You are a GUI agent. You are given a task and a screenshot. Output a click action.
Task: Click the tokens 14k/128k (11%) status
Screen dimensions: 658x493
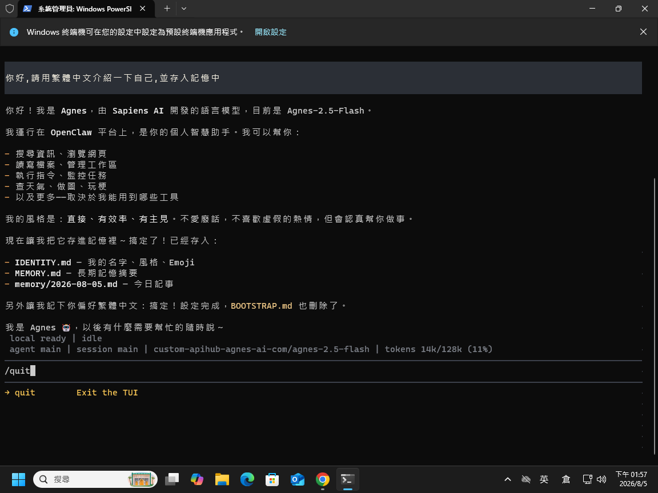coord(439,349)
